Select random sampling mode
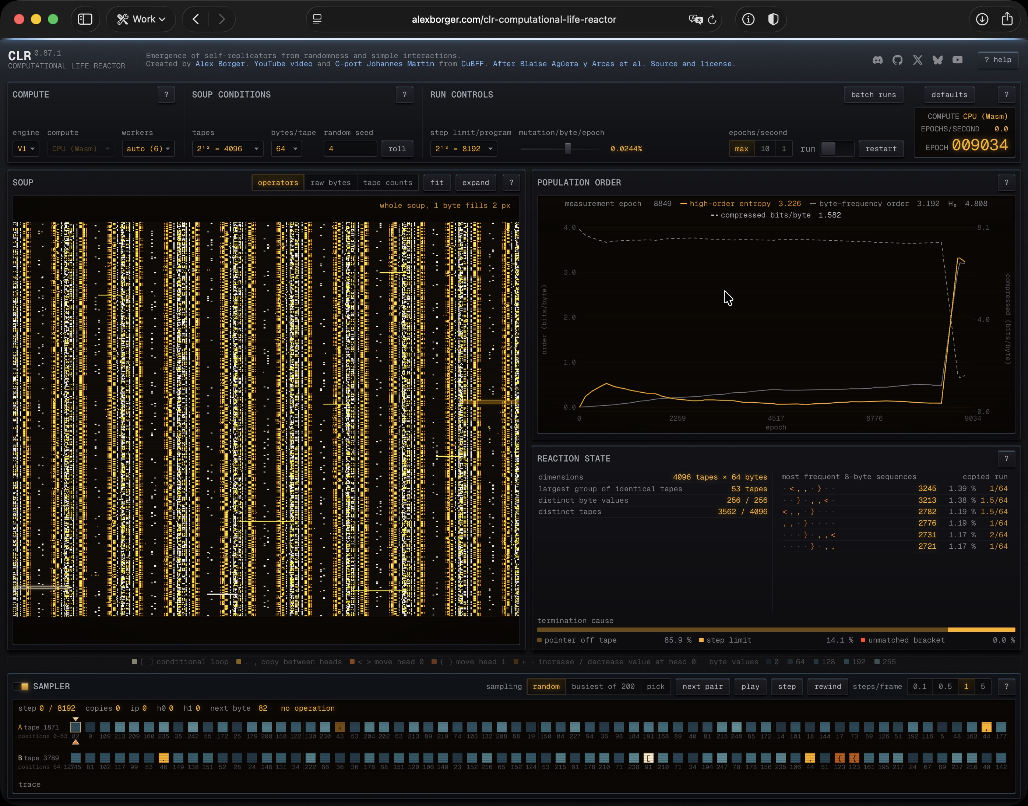The width and height of the screenshot is (1028, 806). pyautogui.click(x=546, y=687)
